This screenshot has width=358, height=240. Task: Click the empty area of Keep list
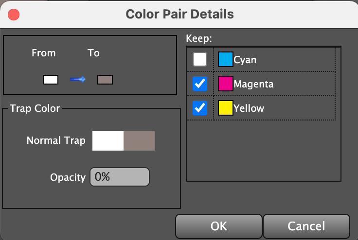tap(263, 151)
